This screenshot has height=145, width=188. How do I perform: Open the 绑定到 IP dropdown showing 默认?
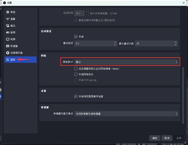(x=126, y=62)
